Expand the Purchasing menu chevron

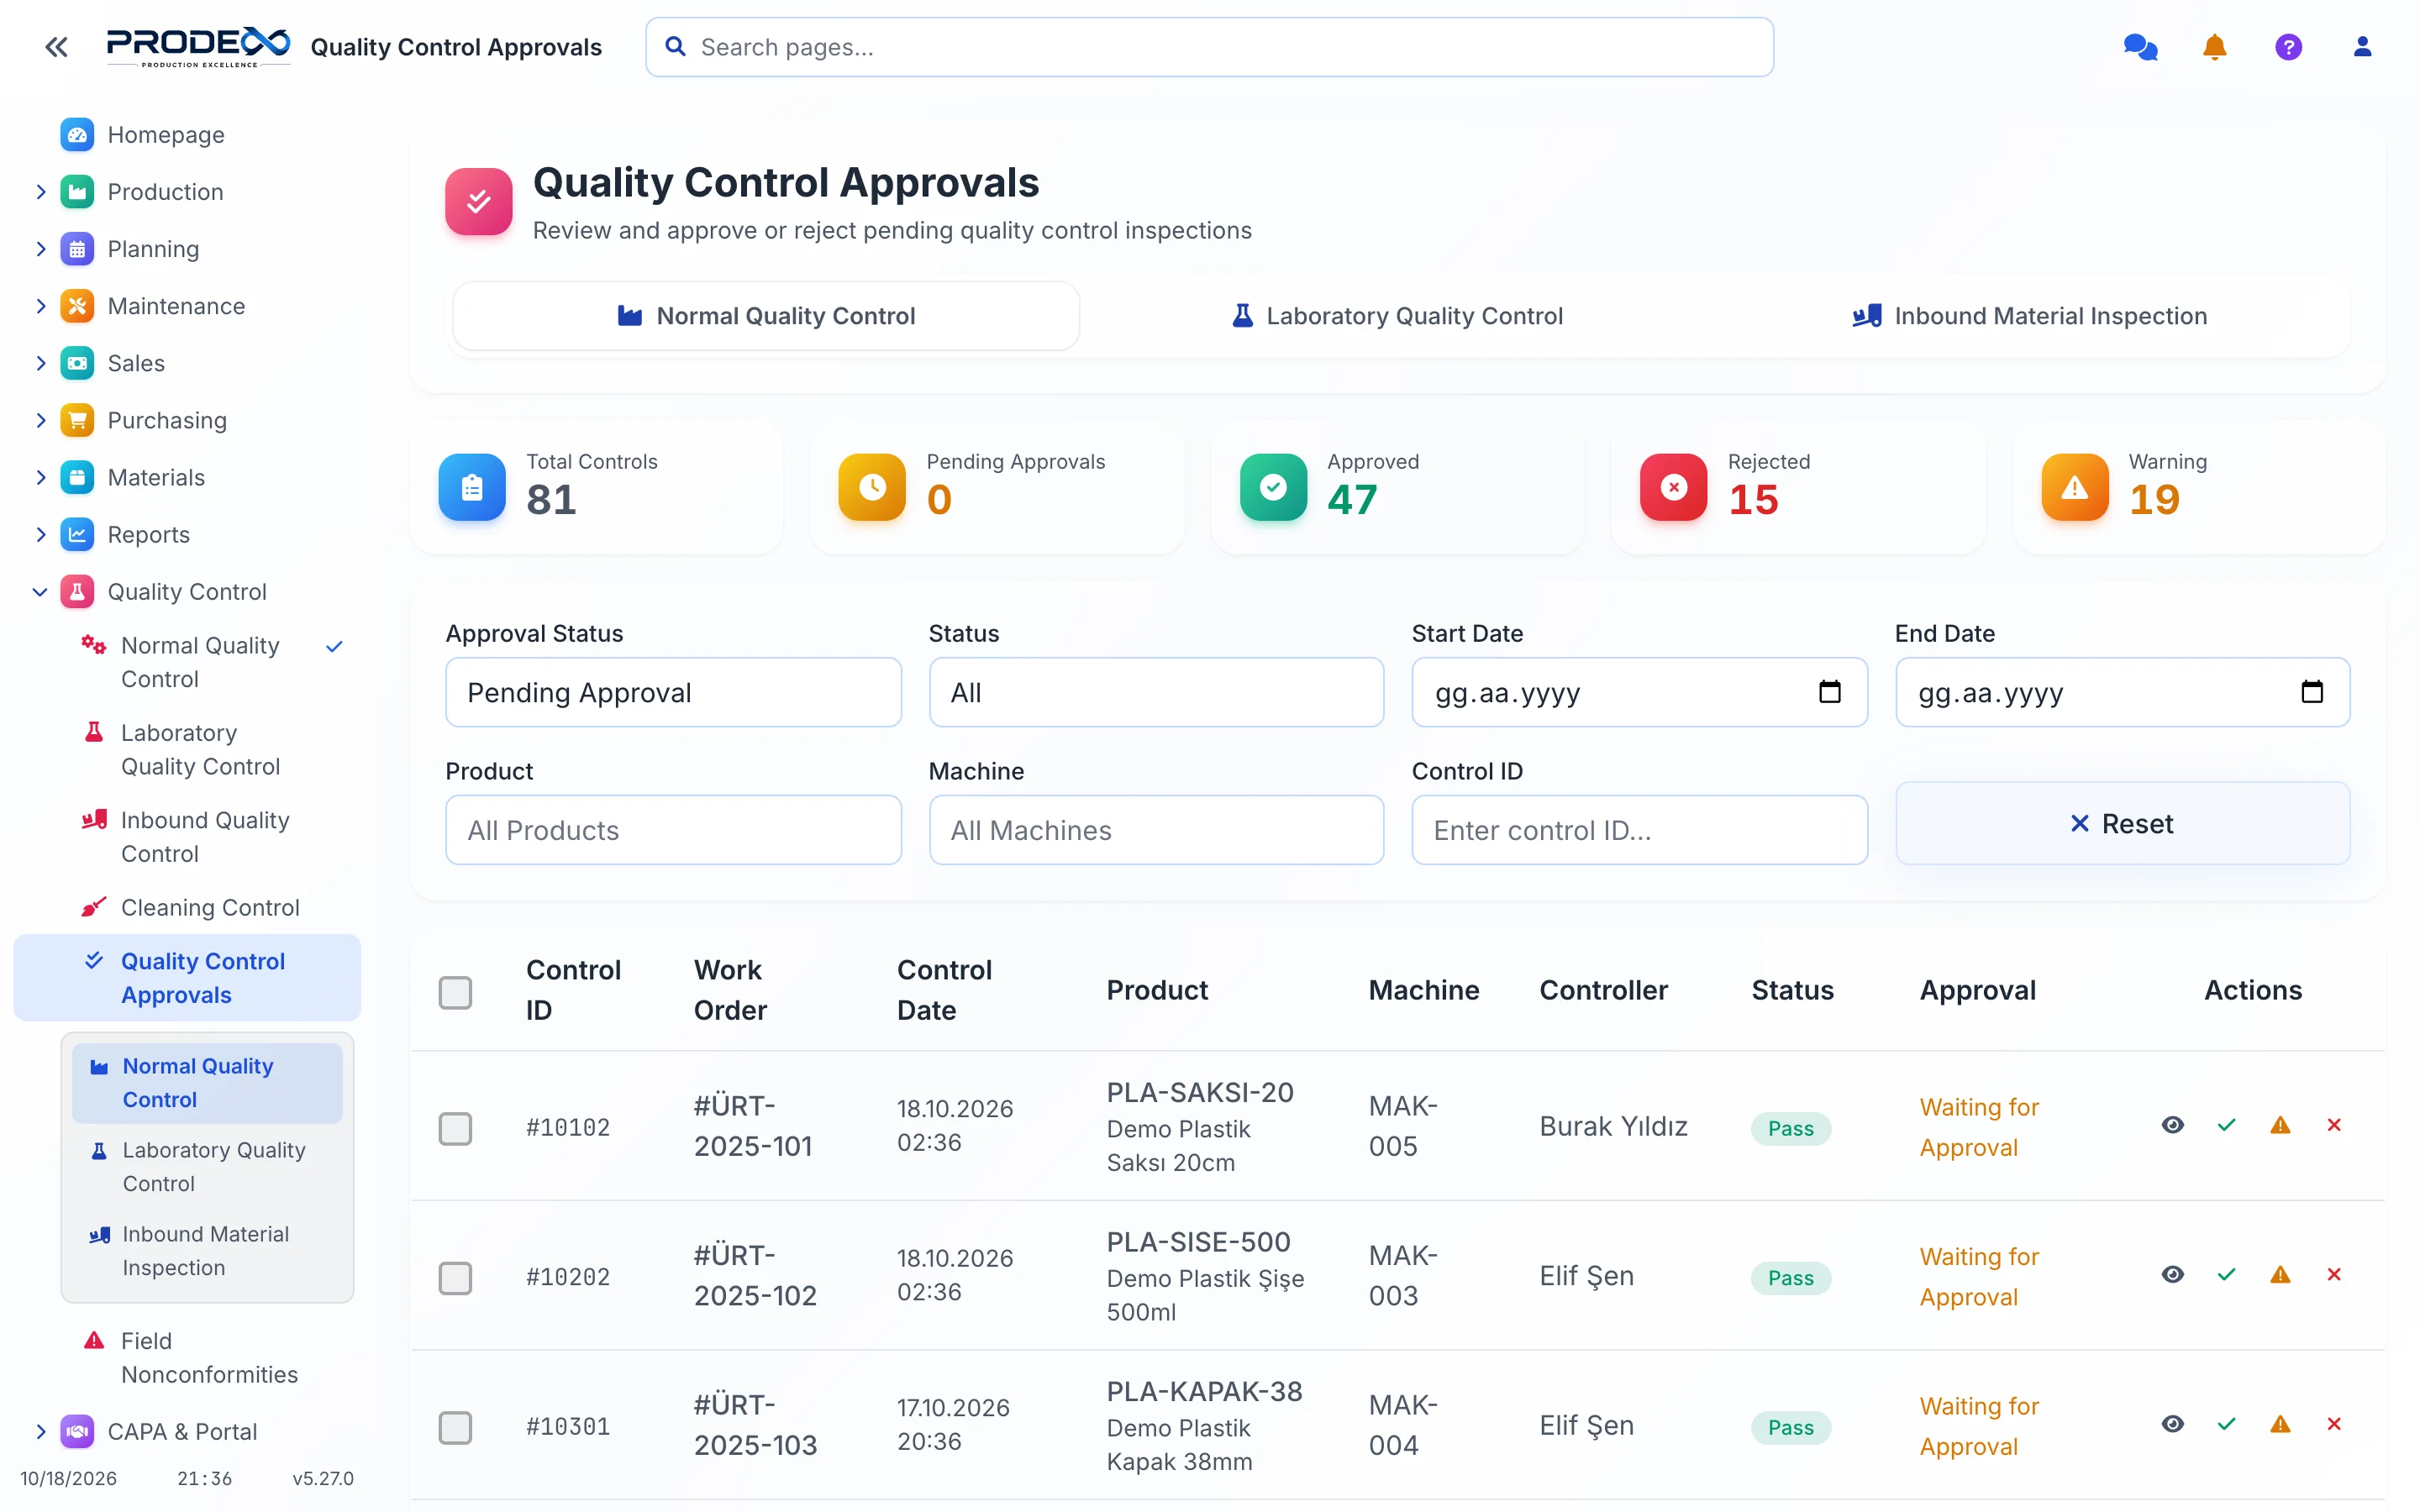coord(40,420)
